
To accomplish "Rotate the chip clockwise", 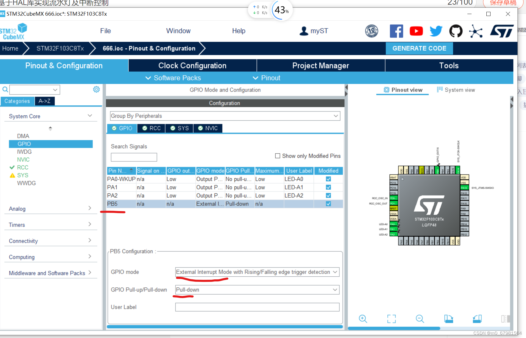I will tap(448, 319).
